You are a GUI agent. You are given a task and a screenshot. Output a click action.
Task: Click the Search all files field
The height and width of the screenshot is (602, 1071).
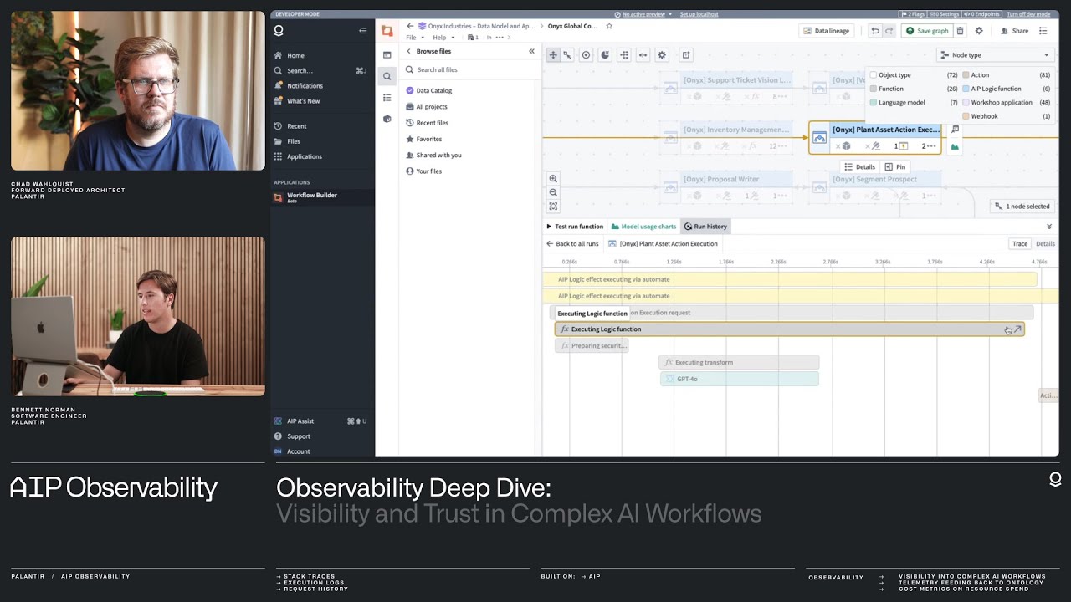click(469, 70)
